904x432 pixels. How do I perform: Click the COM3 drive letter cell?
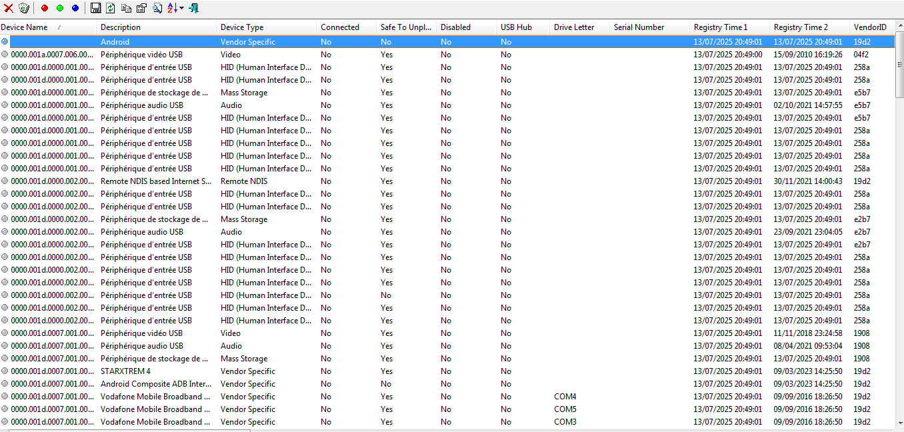[565, 422]
